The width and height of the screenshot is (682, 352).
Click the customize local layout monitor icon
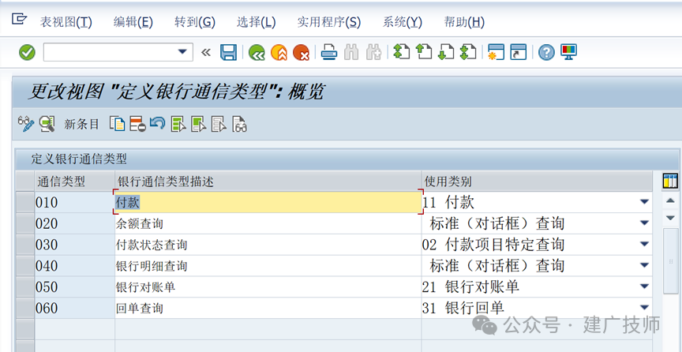click(568, 52)
